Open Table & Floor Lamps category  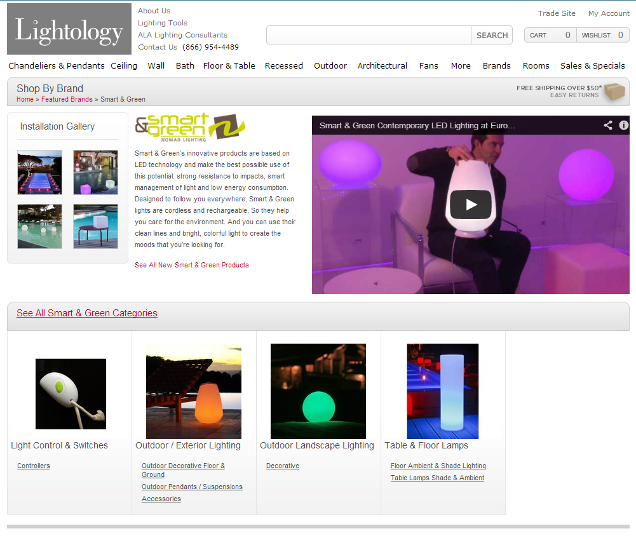tap(426, 445)
